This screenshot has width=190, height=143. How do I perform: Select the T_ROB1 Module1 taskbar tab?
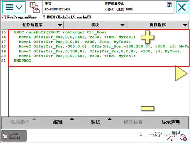(x=14, y=136)
